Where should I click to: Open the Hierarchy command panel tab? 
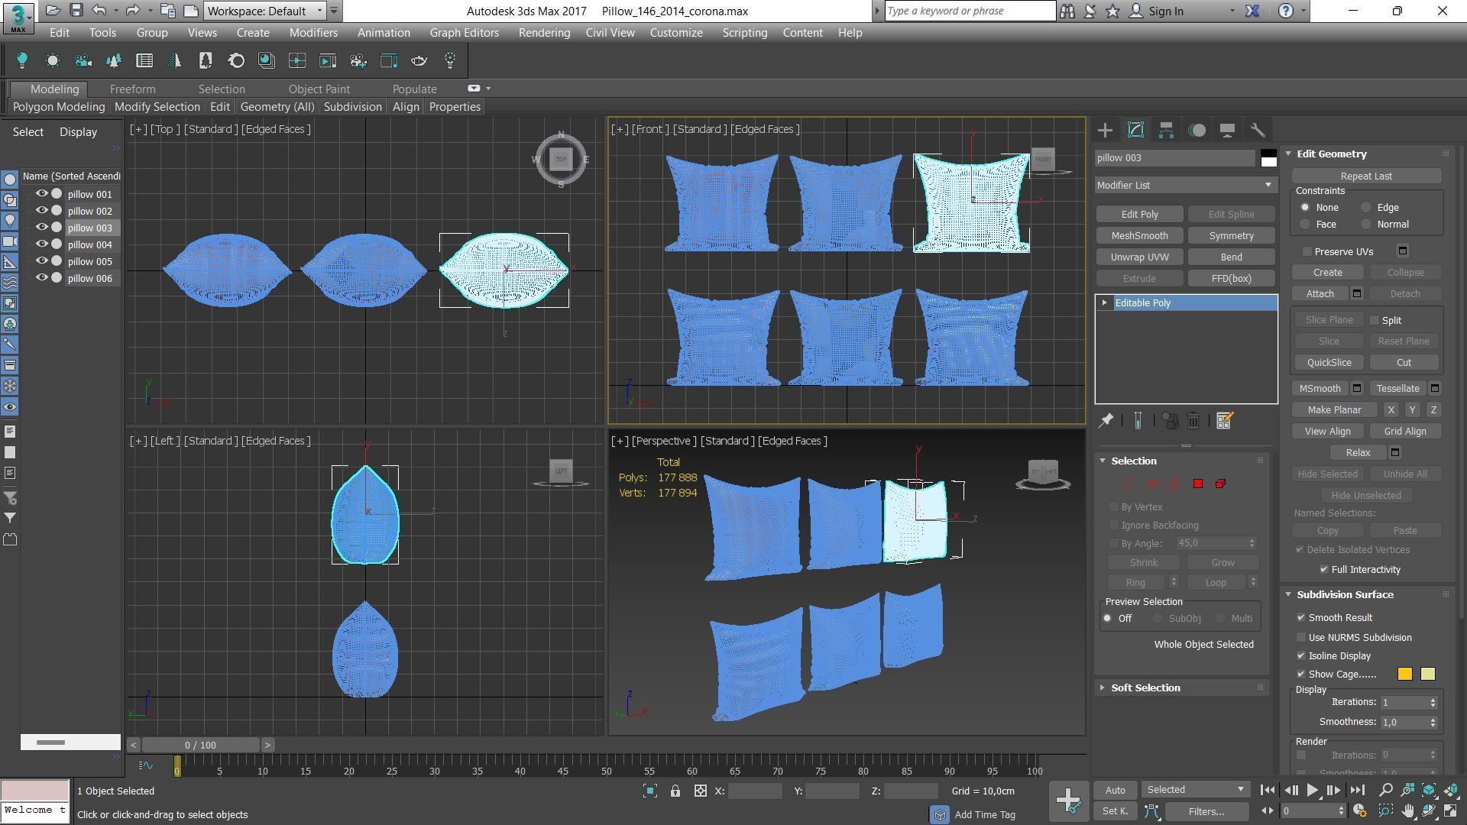(1166, 131)
